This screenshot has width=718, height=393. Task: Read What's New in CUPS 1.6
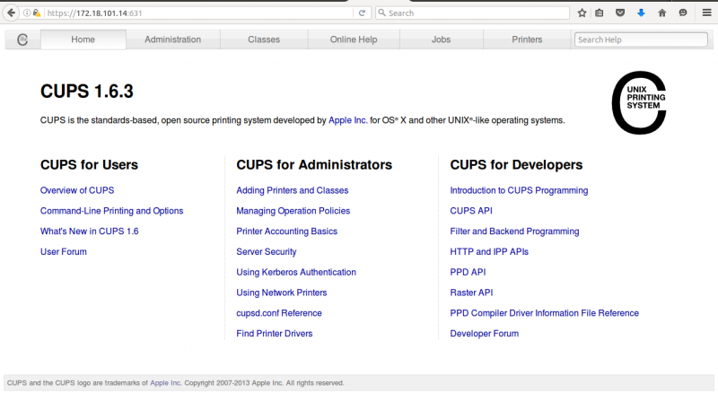89,231
